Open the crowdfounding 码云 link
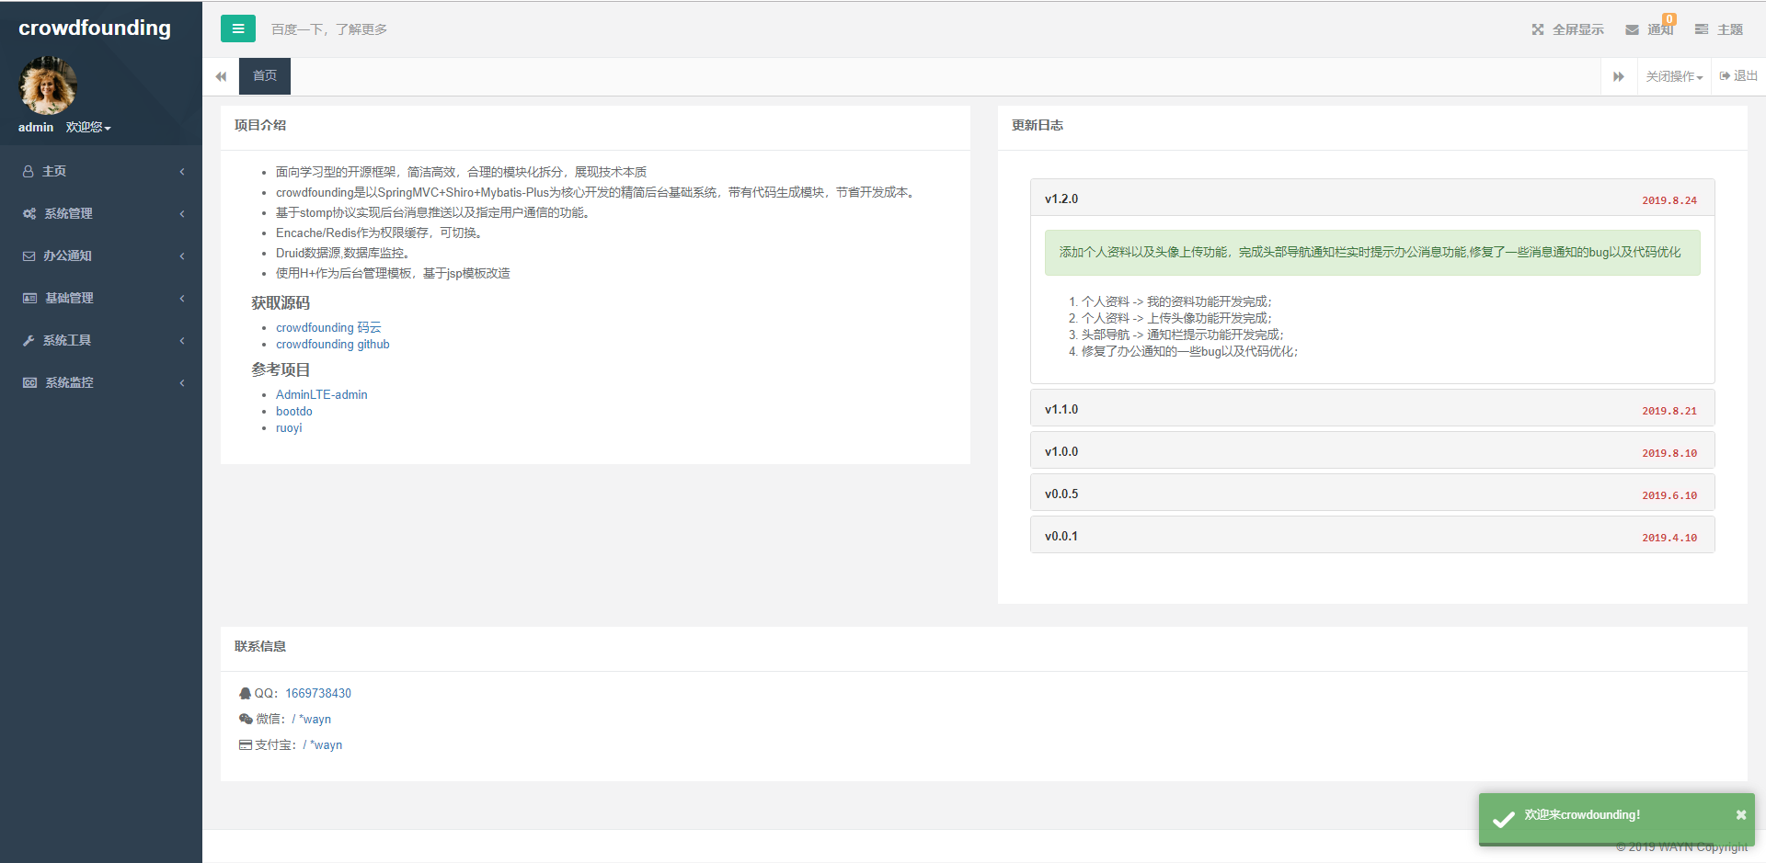Screen dimensions: 1766x863 (328, 327)
